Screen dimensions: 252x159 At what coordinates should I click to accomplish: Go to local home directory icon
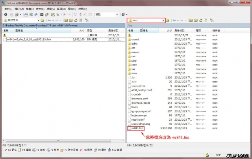[x=76, y=20]
